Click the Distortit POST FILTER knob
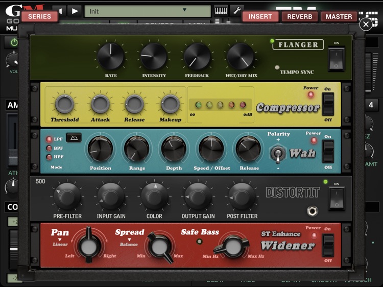The width and height of the screenshot is (383, 287). [x=242, y=197]
